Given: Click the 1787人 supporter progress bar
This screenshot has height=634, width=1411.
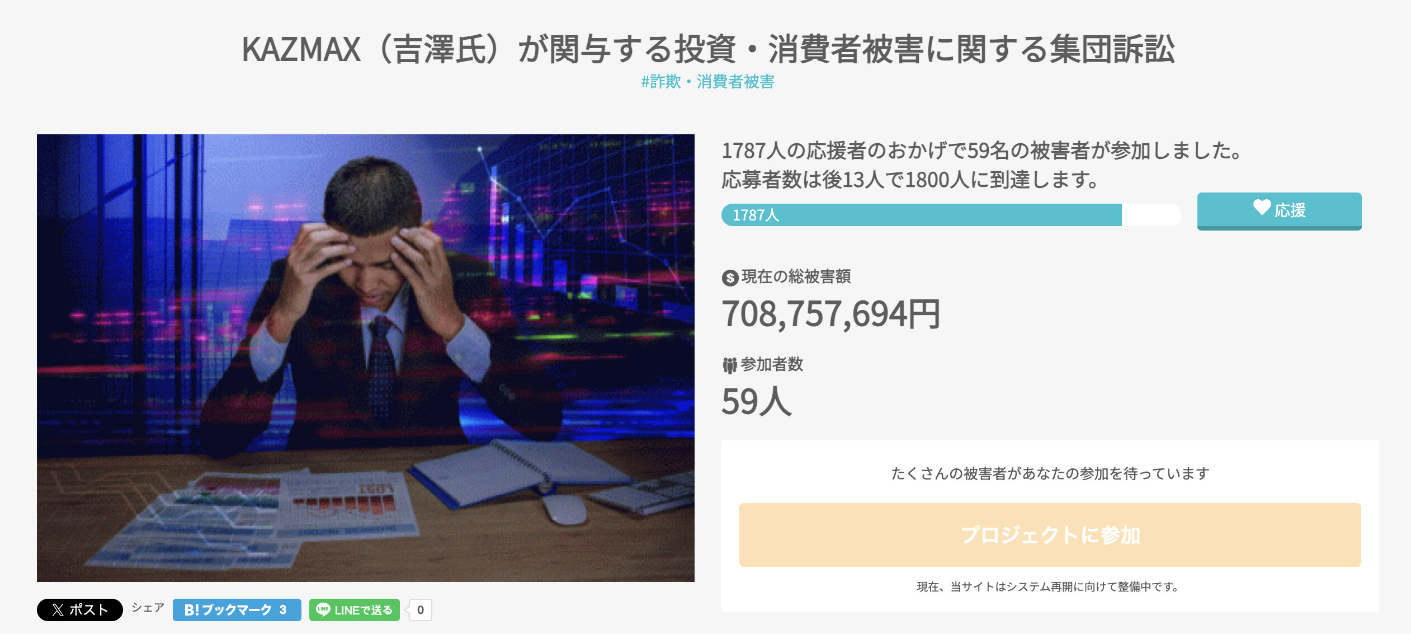Looking at the screenshot, I should coord(951,215).
